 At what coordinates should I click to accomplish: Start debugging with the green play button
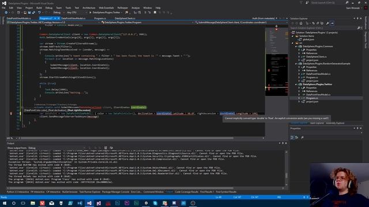[x=90, y=13]
